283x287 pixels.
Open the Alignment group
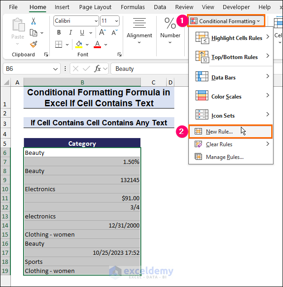[139, 31]
